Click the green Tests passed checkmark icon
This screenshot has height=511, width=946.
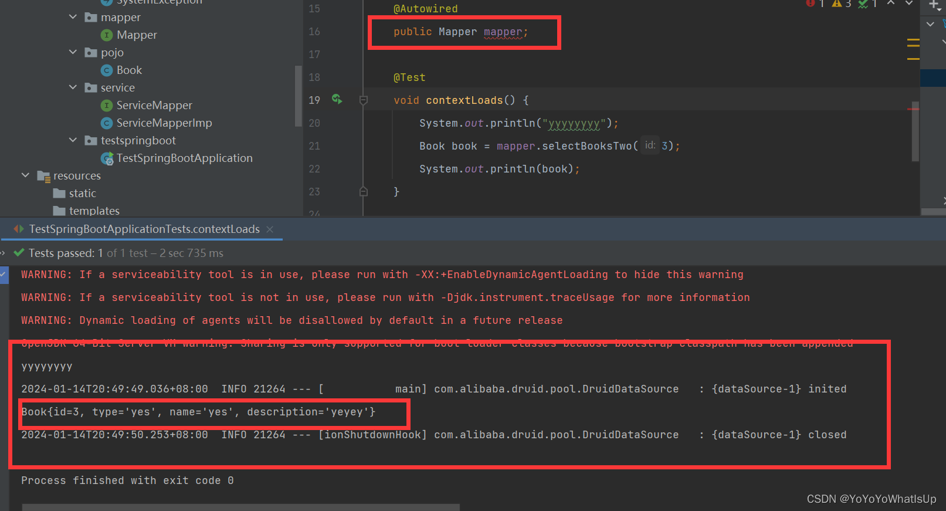(x=19, y=253)
